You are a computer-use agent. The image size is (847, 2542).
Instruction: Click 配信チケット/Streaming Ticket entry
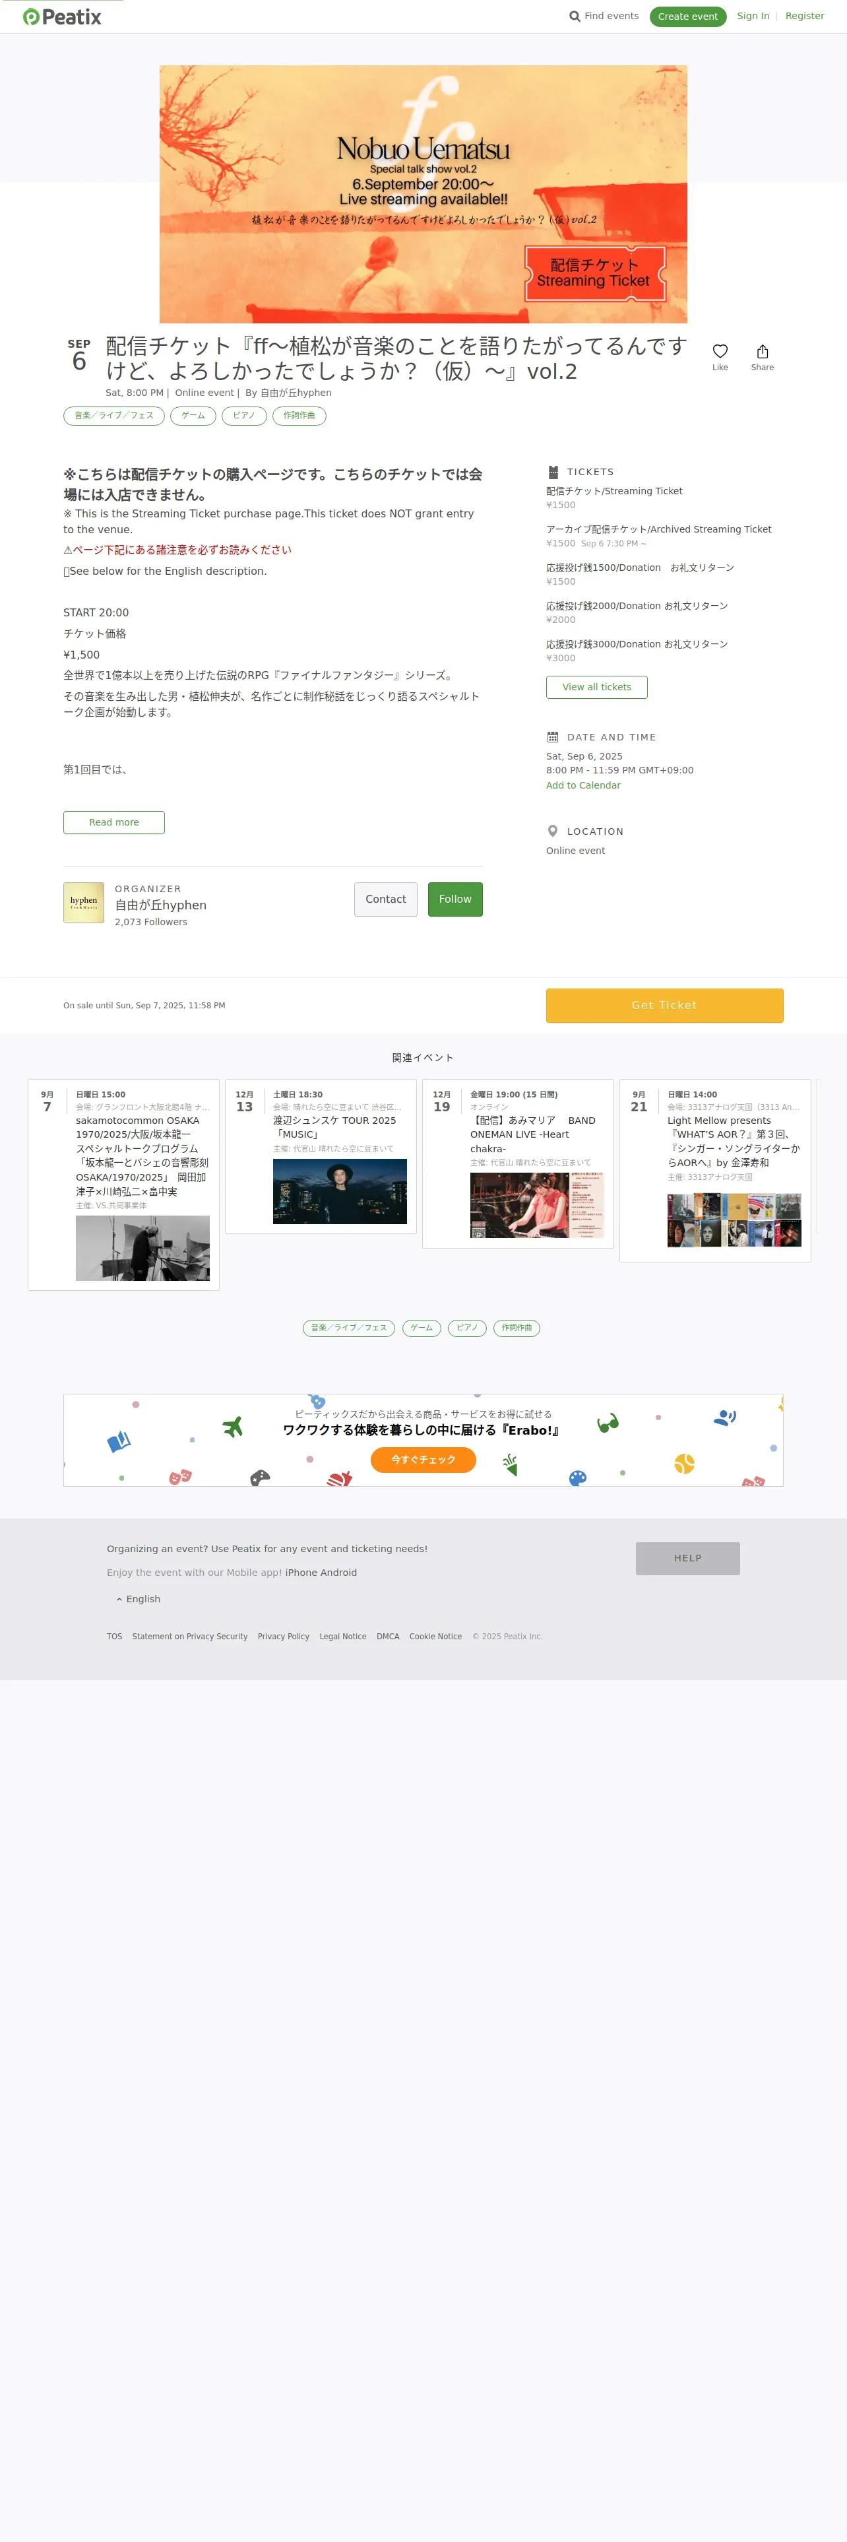614,492
